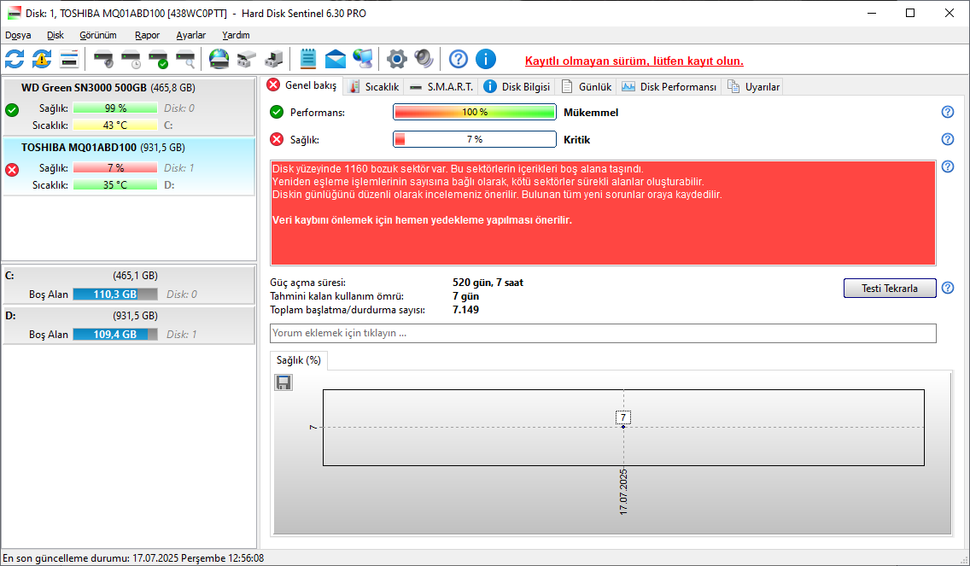Click the envelope send-email toolbar icon
This screenshot has width=970, height=566.
pyautogui.click(x=336, y=60)
